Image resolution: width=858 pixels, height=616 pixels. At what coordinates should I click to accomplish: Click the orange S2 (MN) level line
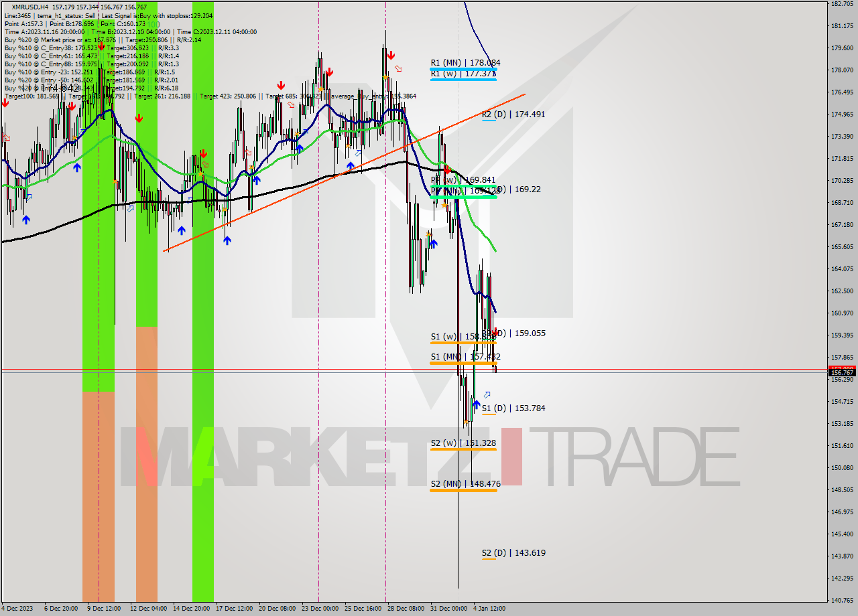[463, 490]
